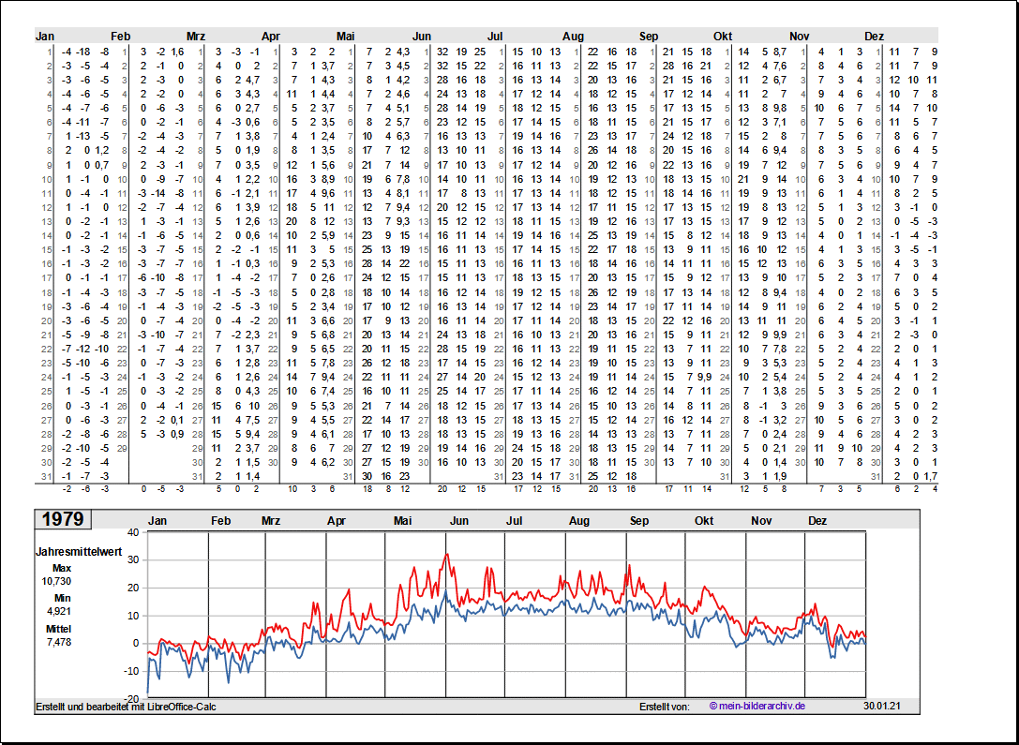Click the Dez header in the data table
Image resolution: width=1019 pixels, height=745 pixels.
coord(874,37)
